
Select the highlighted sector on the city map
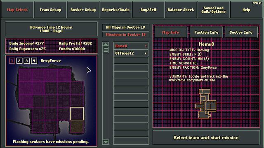coord(77,113)
